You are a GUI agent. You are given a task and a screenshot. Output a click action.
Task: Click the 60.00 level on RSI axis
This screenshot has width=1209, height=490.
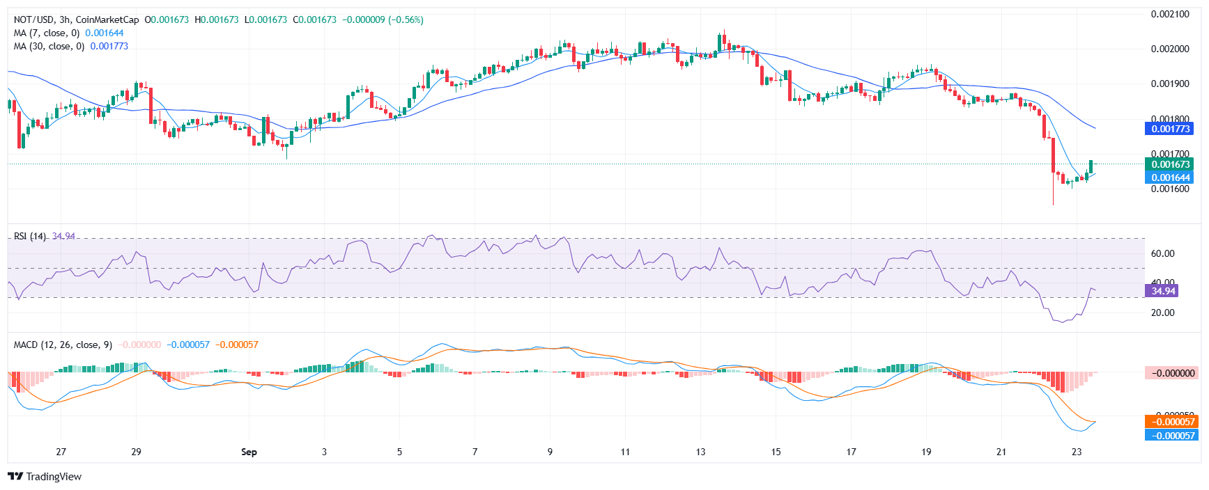(1162, 253)
